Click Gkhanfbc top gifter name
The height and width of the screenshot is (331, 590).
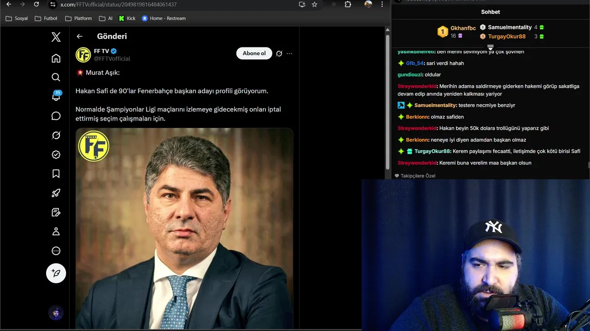pos(463,28)
